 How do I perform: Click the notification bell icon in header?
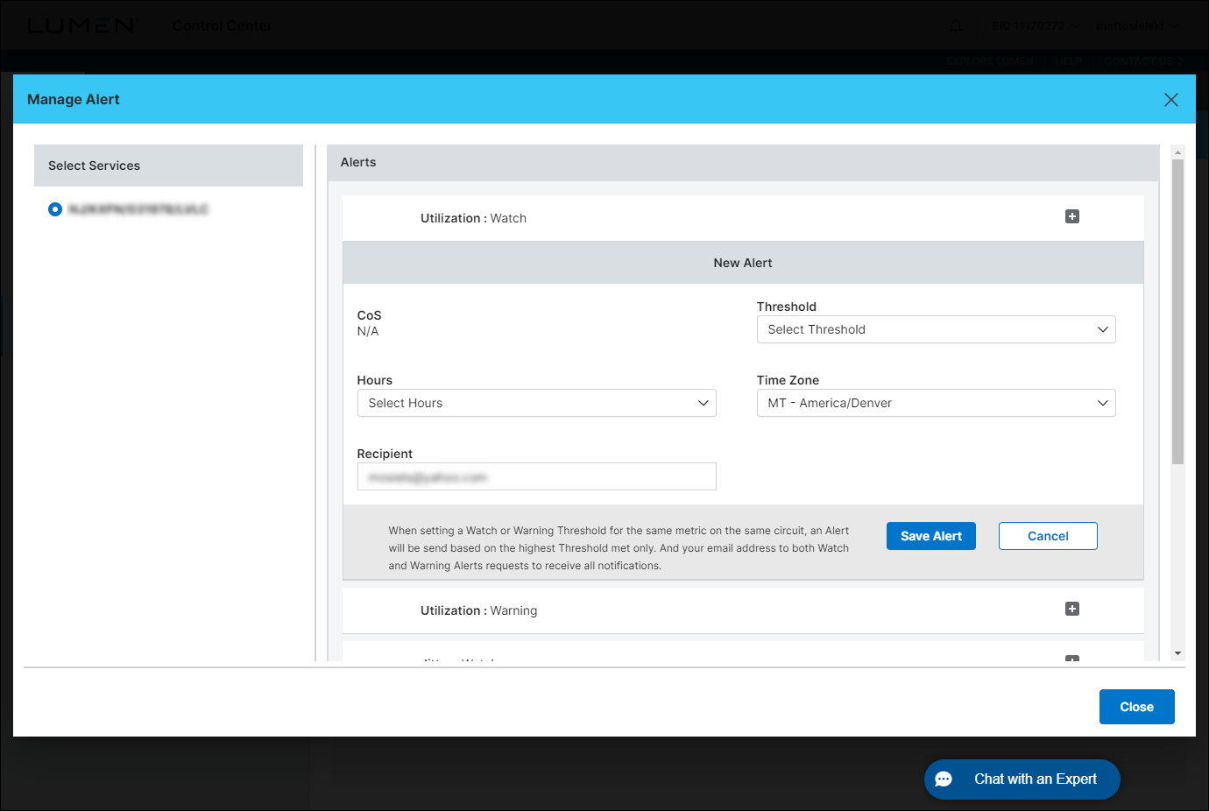pos(956,26)
